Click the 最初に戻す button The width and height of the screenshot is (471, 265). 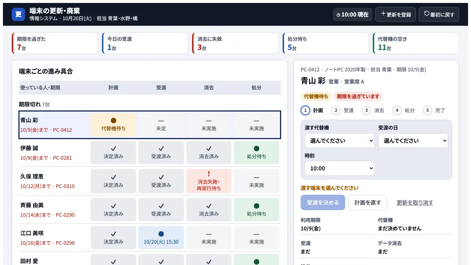pyautogui.click(x=439, y=14)
